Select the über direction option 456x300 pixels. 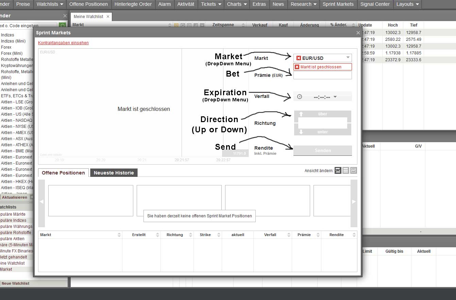click(322, 114)
